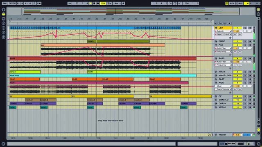Image resolution: width=262 pixels, height=147 pixels.
Task: Toggle the KEY map mode switch
Action: pos(232,3)
